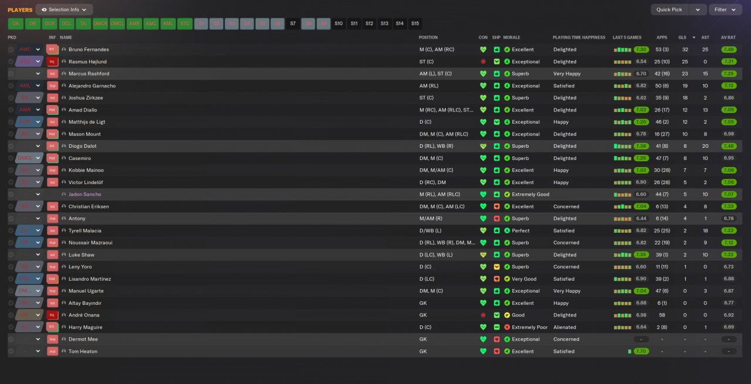
Task: Click Marcus Rashford's match sharpness icon
Action: [496, 74]
